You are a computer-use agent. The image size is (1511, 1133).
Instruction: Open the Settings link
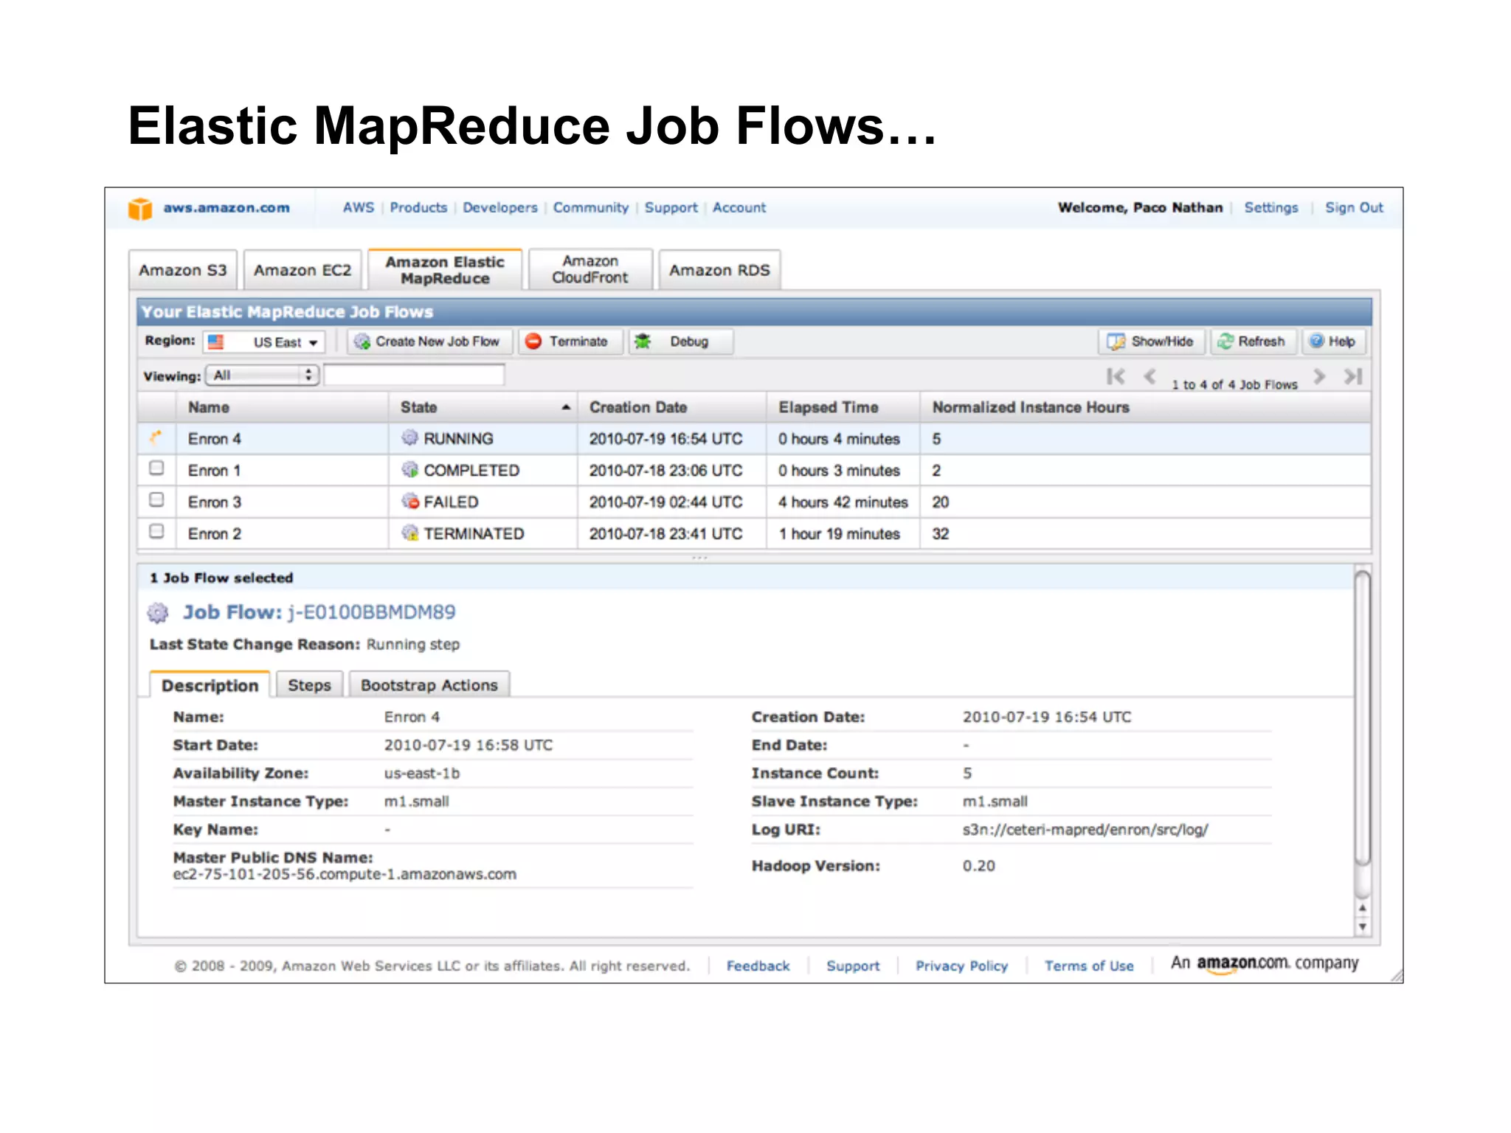1270,207
